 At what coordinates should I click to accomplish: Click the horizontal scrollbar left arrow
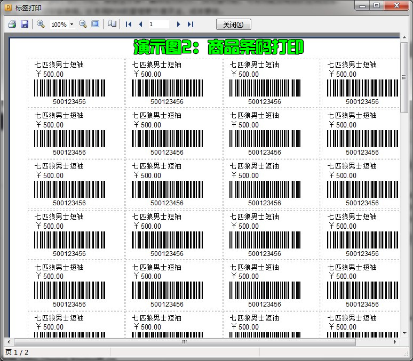point(9,342)
